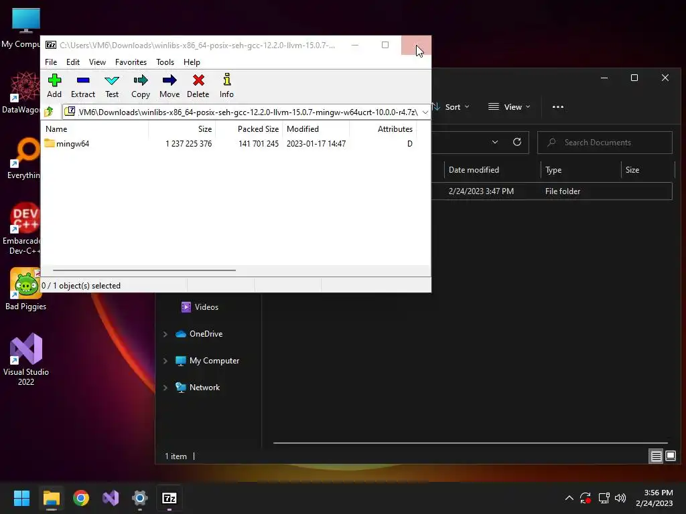Image resolution: width=686 pixels, height=514 pixels.
Task: Open Explorer's See more options menu
Action: 558,106
